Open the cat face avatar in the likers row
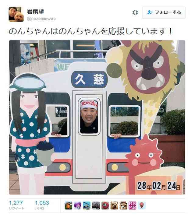Image resolution: width=195 pixels, height=217 pixels. tap(123, 205)
